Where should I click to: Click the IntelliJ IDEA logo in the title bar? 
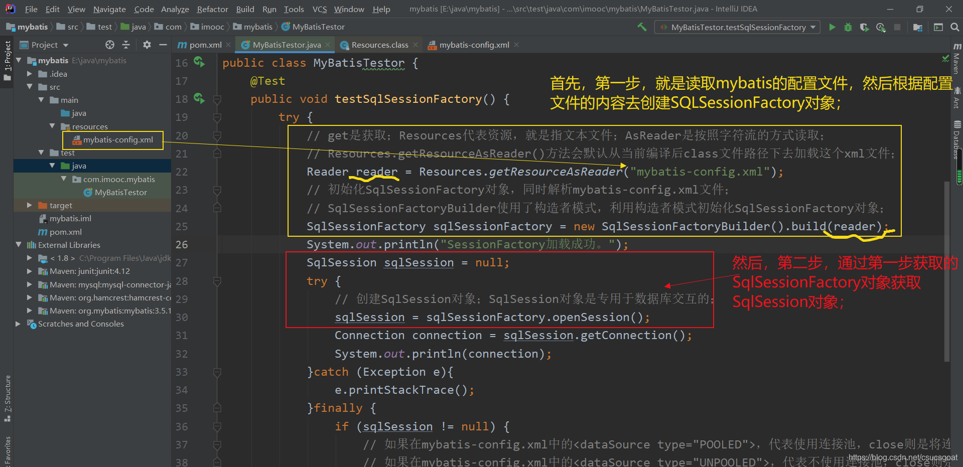coord(10,9)
